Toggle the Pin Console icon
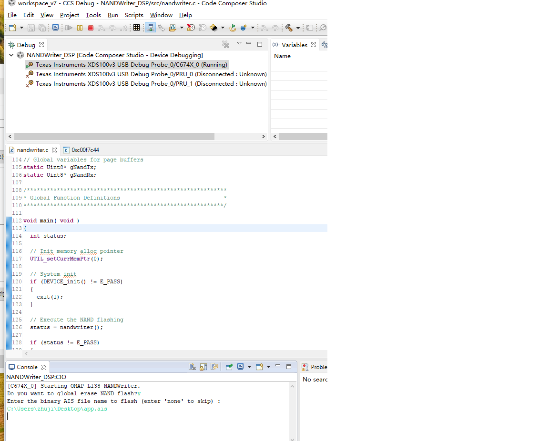549x441 pixels. pyautogui.click(x=229, y=367)
